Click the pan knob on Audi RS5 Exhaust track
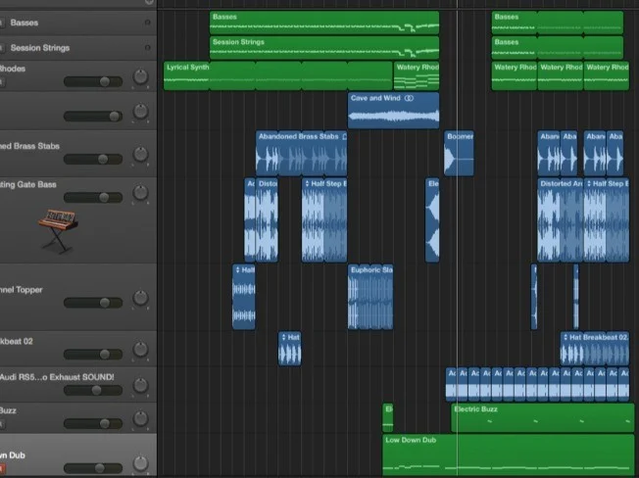 click(x=140, y=384)
